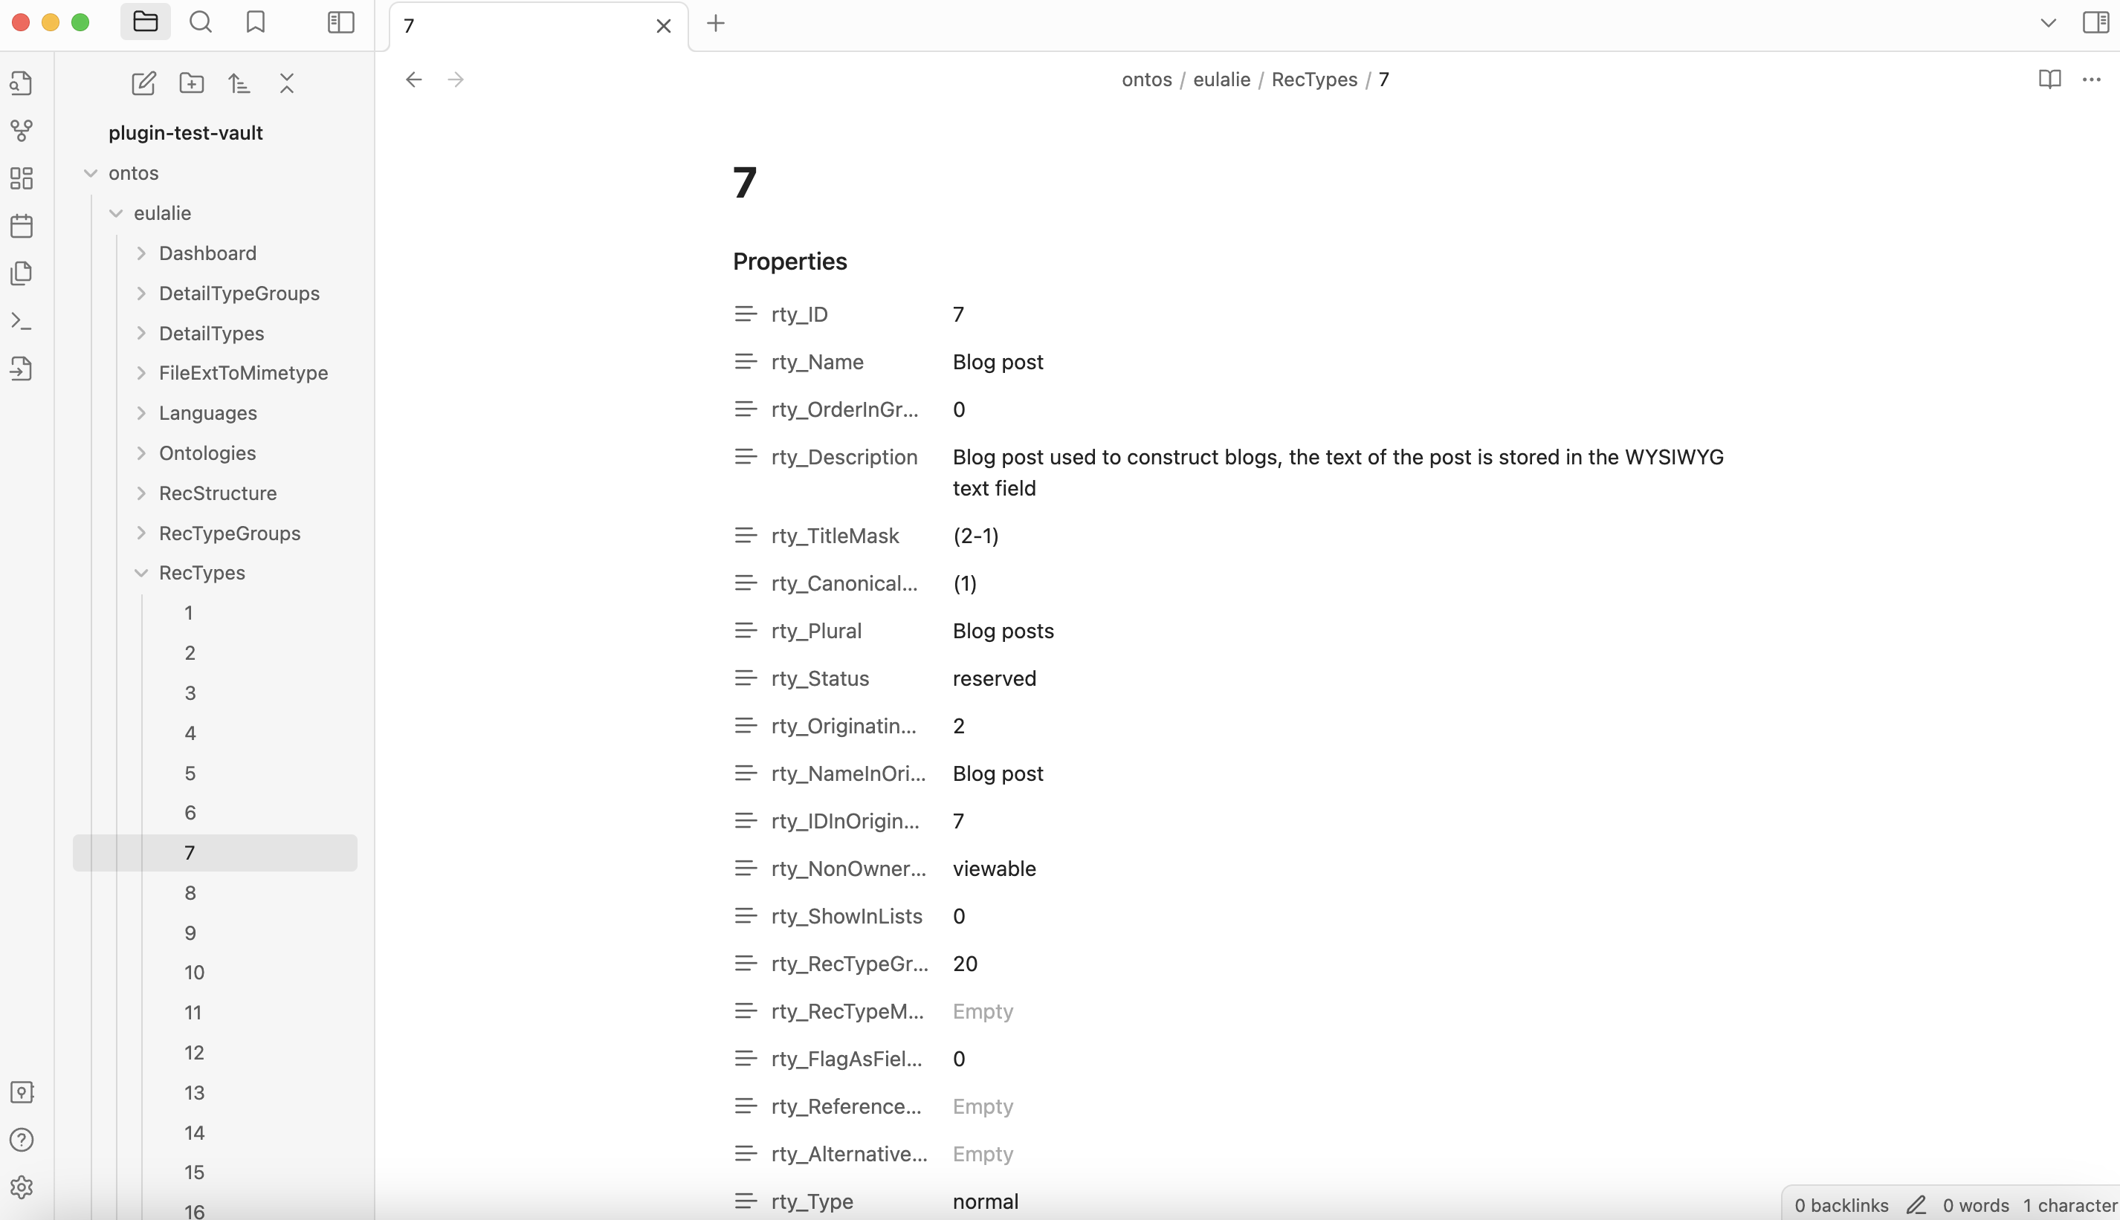The width and height of the screenshot is (2120, 1220).
Task: Edit the rty_Name value field
Action: 998,362
